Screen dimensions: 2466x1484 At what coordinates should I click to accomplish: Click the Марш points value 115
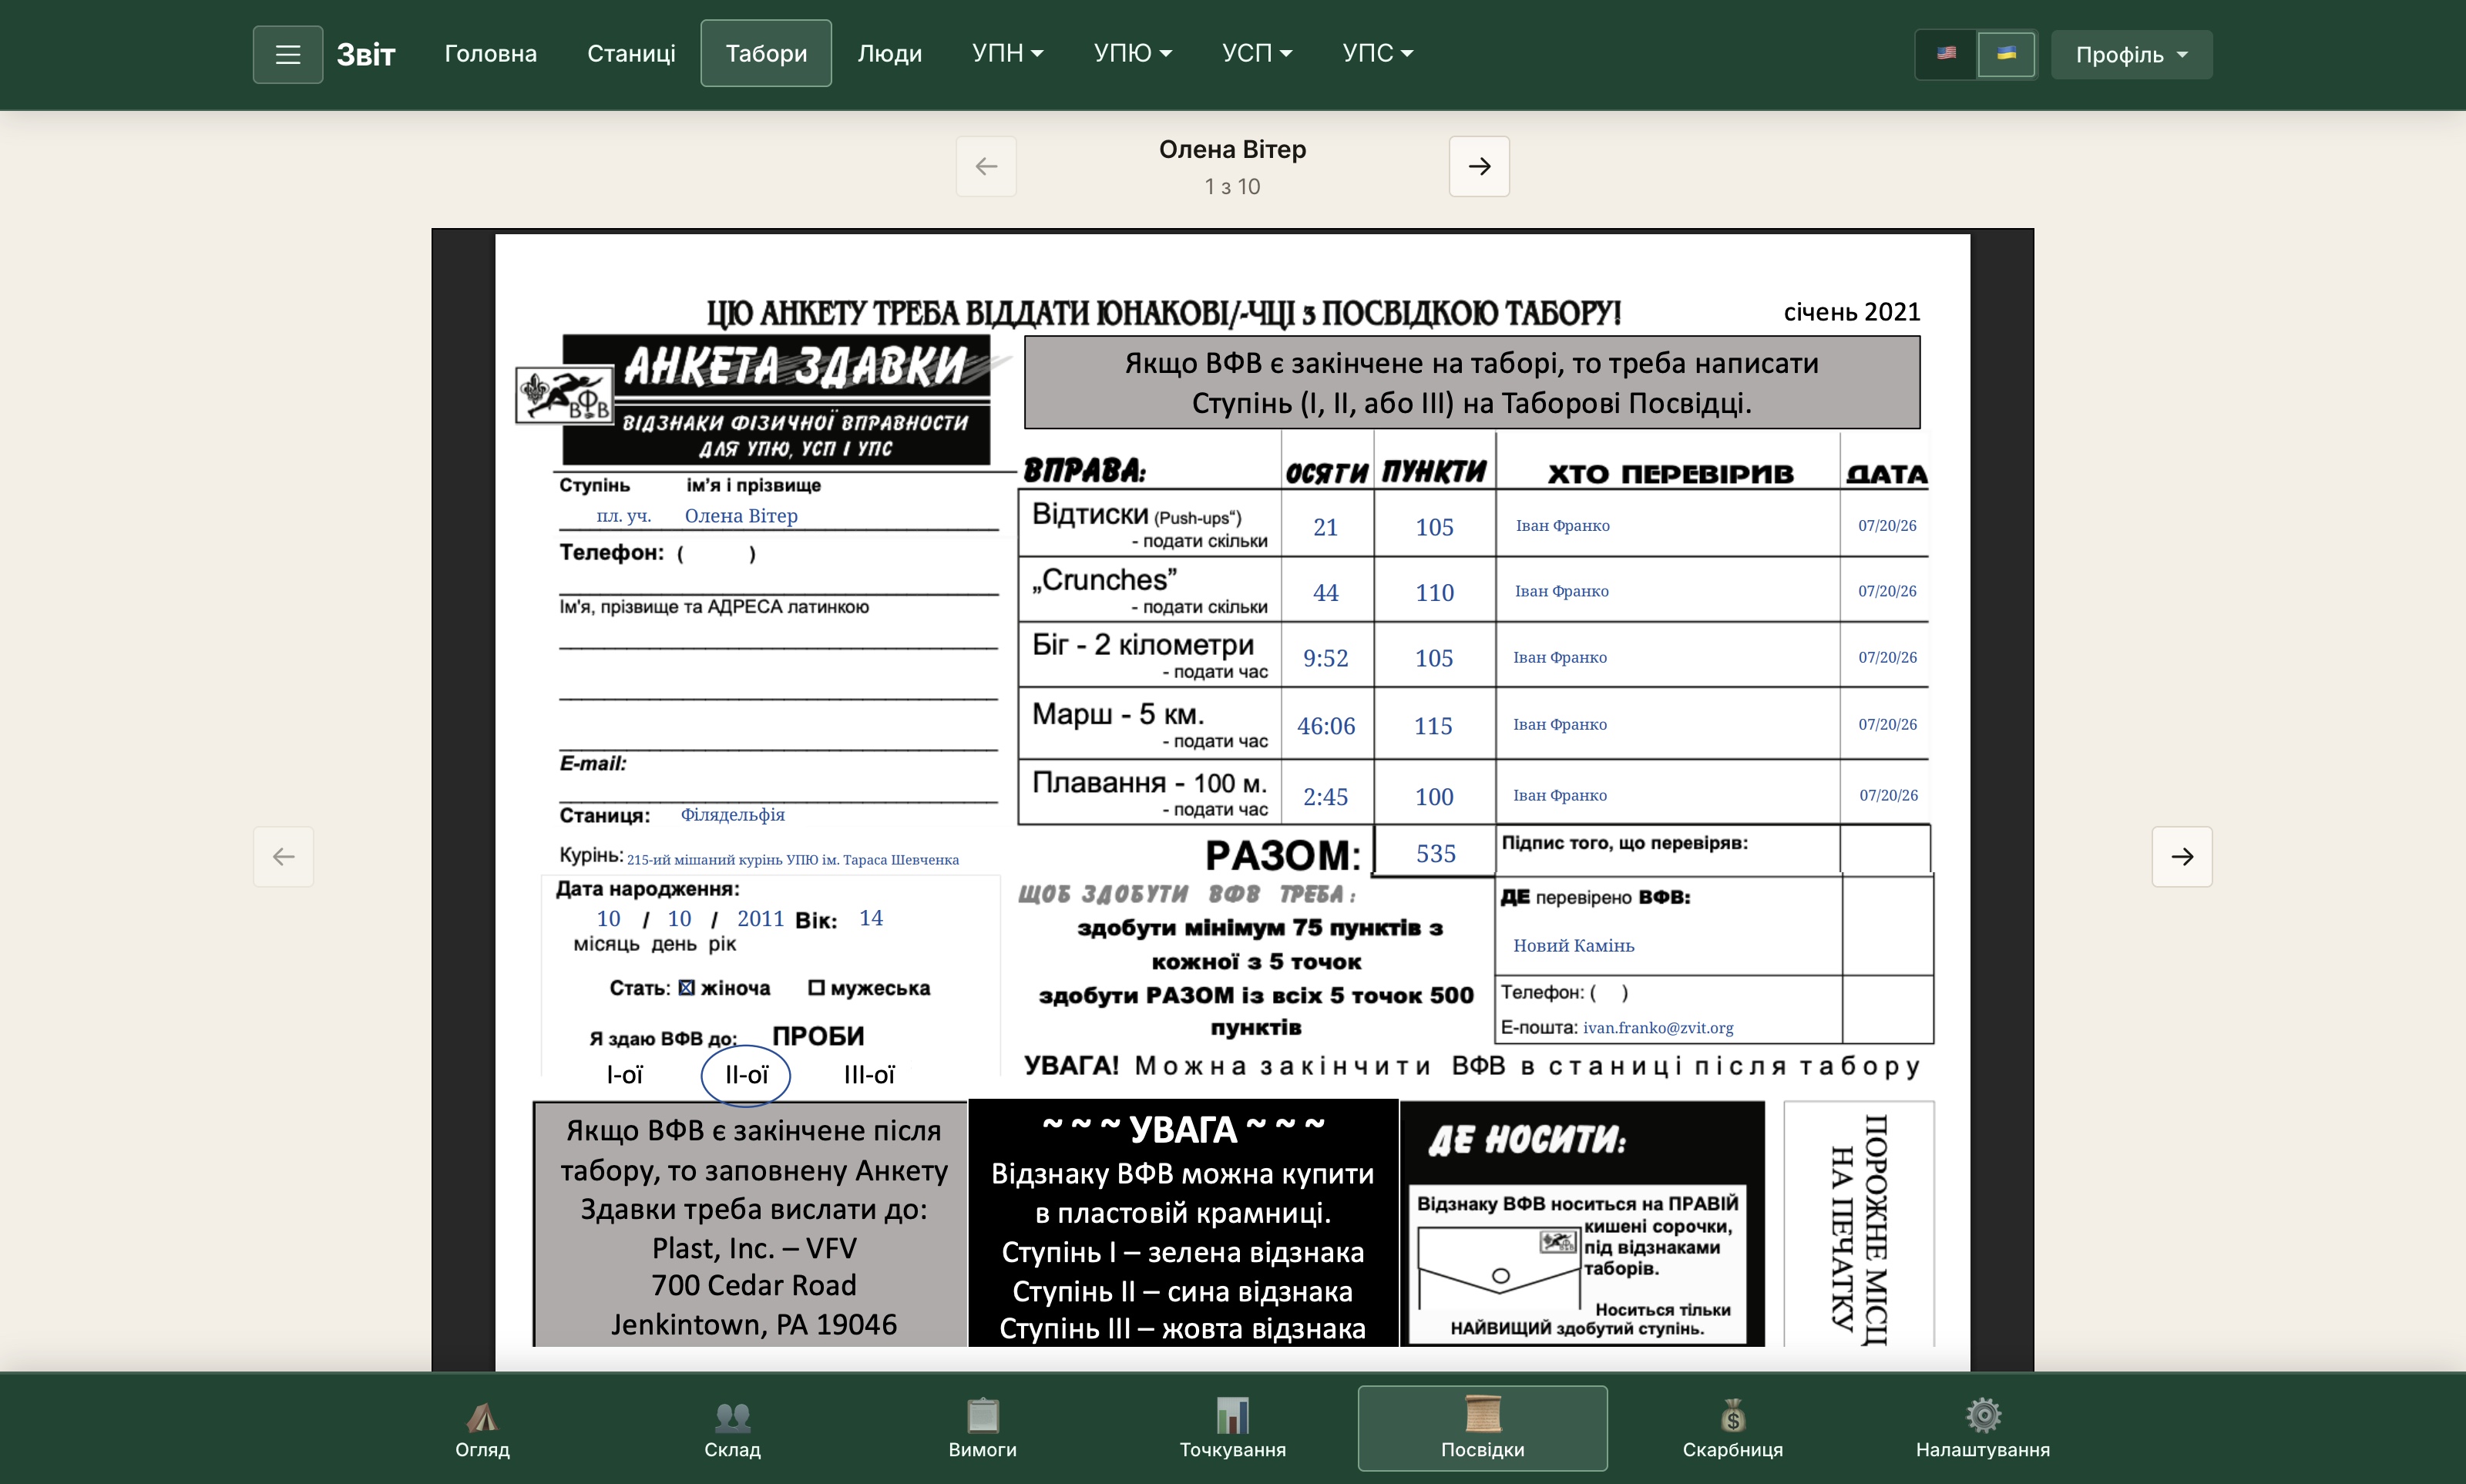click(x=1433, y=726)
